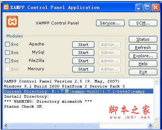Click the horizontal scrollbar right arrow
This screenshot has width=162, height=130.
tap(150, 126)
